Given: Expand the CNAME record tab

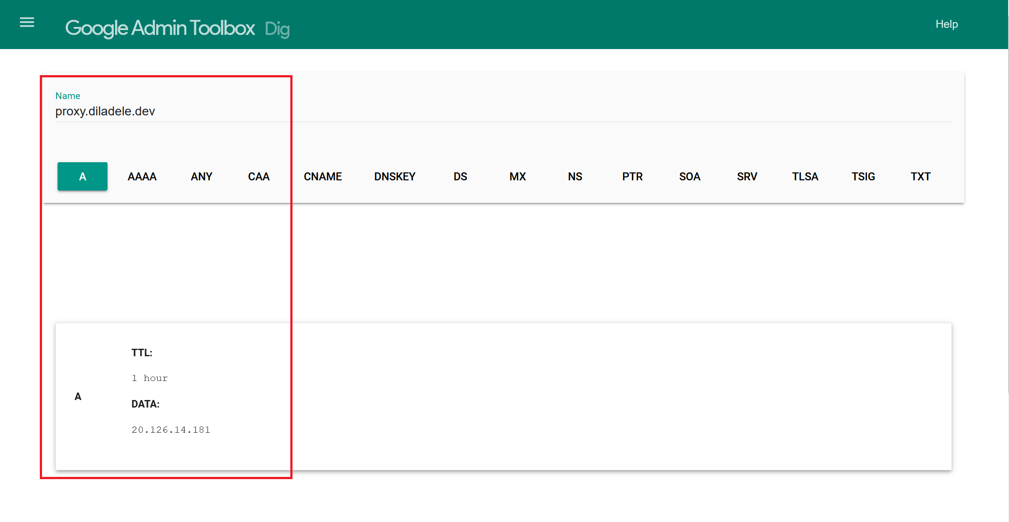Looking at the screenshot, I should (323, 176).
